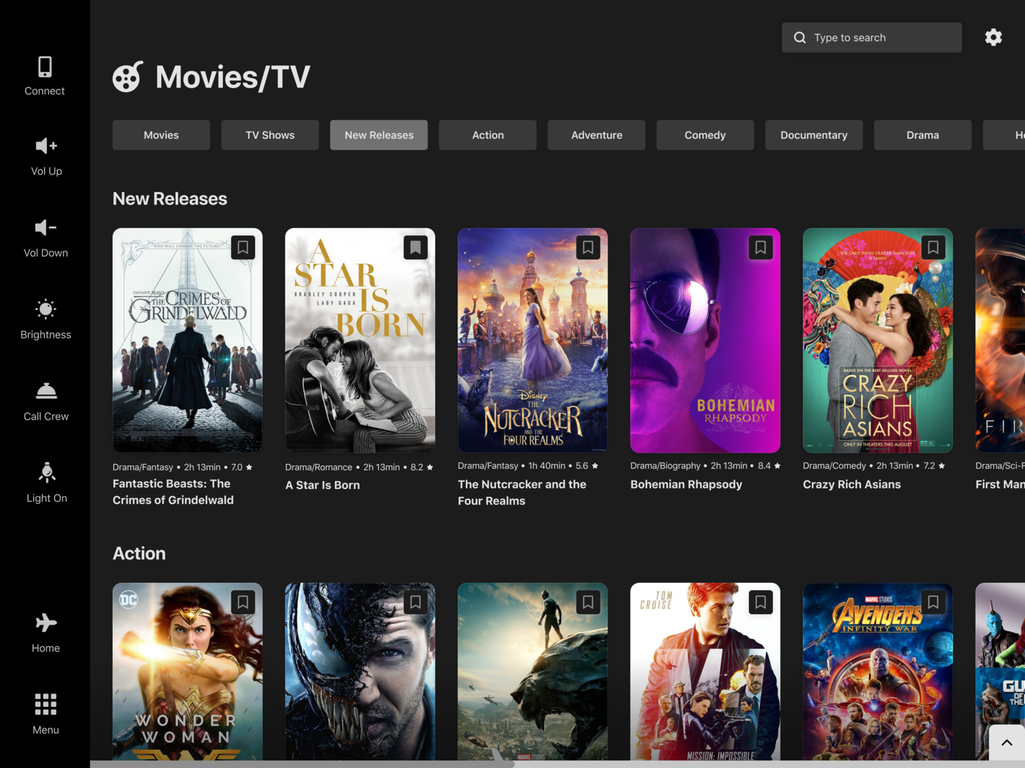Click 'Drama/Biography • 2h 13min • 8.4' info
1025x768 pixels.
705,466
